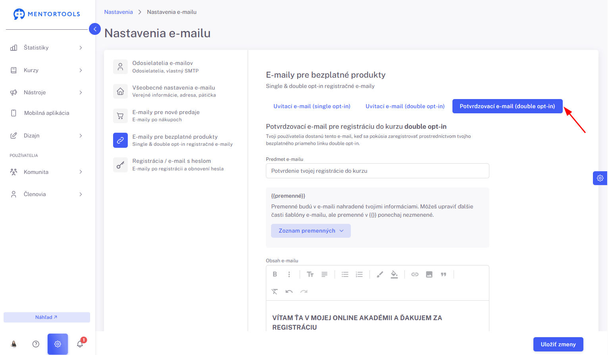Expand the Kurzy sidebar menu
Viewport: 608px width, 355px height.
tap(47, 70)
